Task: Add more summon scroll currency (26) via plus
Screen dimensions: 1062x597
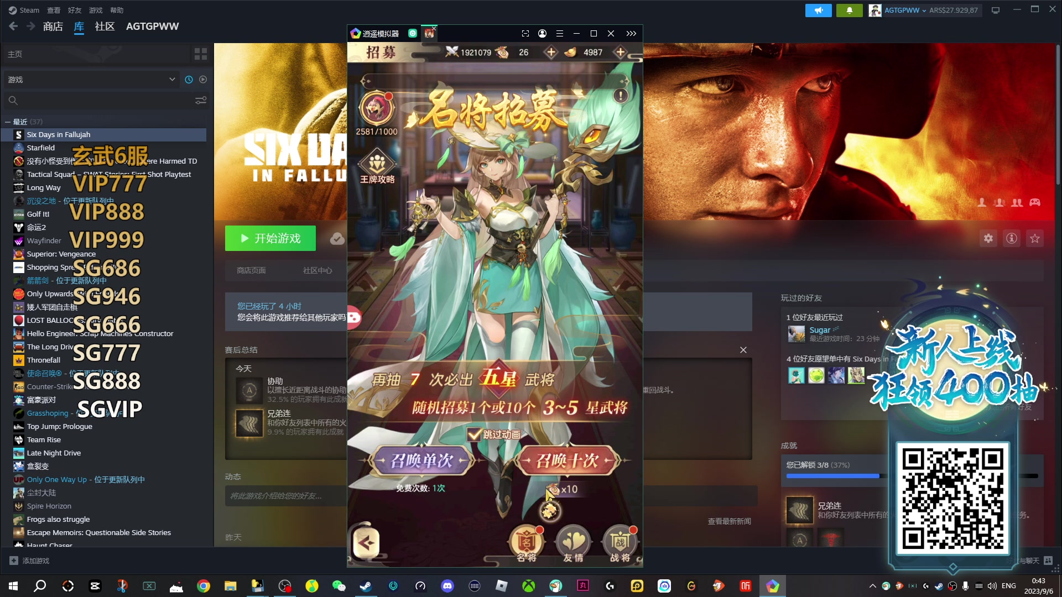Action: 551,52
